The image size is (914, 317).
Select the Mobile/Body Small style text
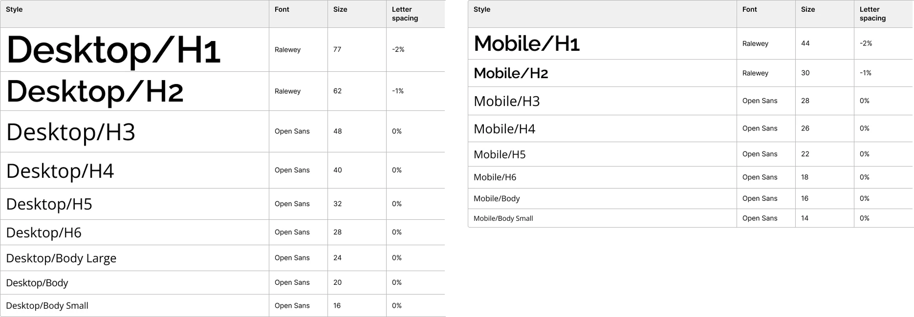(x=503, y=218)
